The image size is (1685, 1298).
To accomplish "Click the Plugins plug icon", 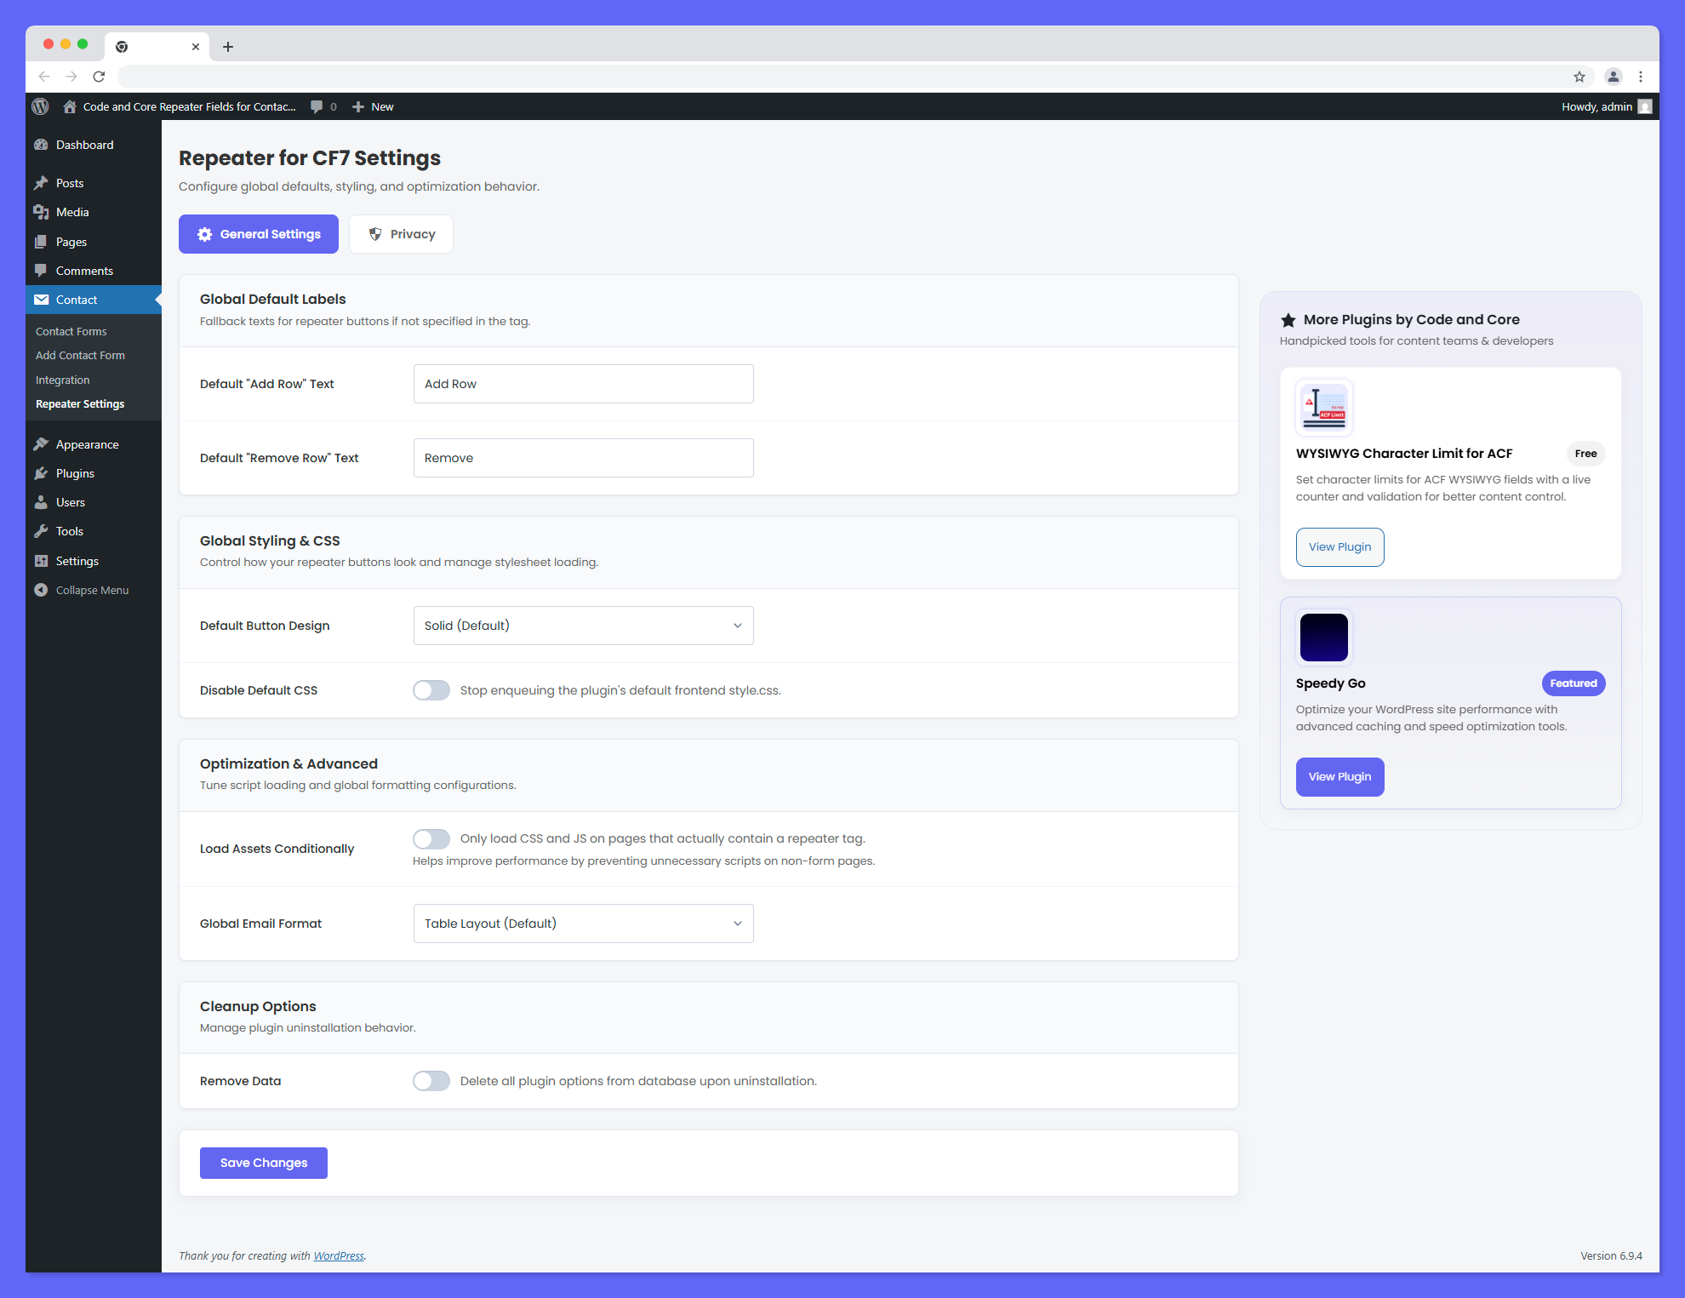I will pos(42,473).
